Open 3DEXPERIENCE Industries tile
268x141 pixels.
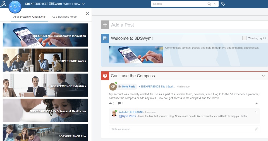point(45,85)
